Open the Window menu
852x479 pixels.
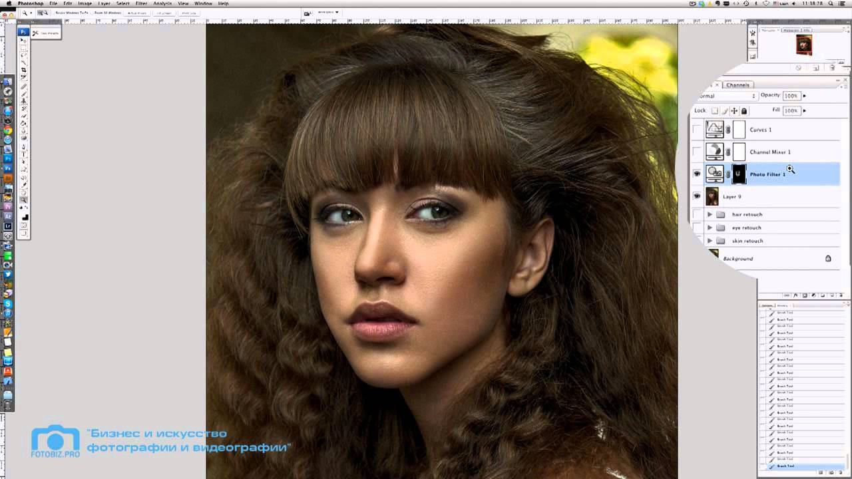(x=203, y=3)
